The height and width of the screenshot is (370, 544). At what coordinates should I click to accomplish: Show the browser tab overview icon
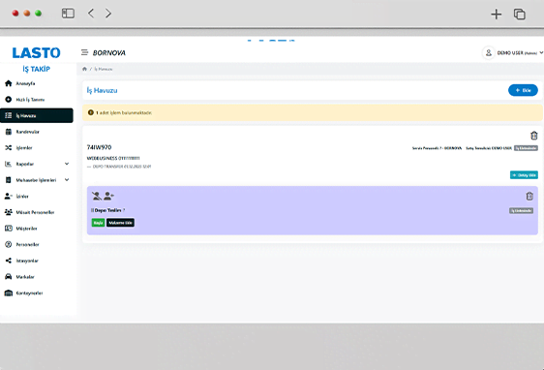(x=520, y=14)
